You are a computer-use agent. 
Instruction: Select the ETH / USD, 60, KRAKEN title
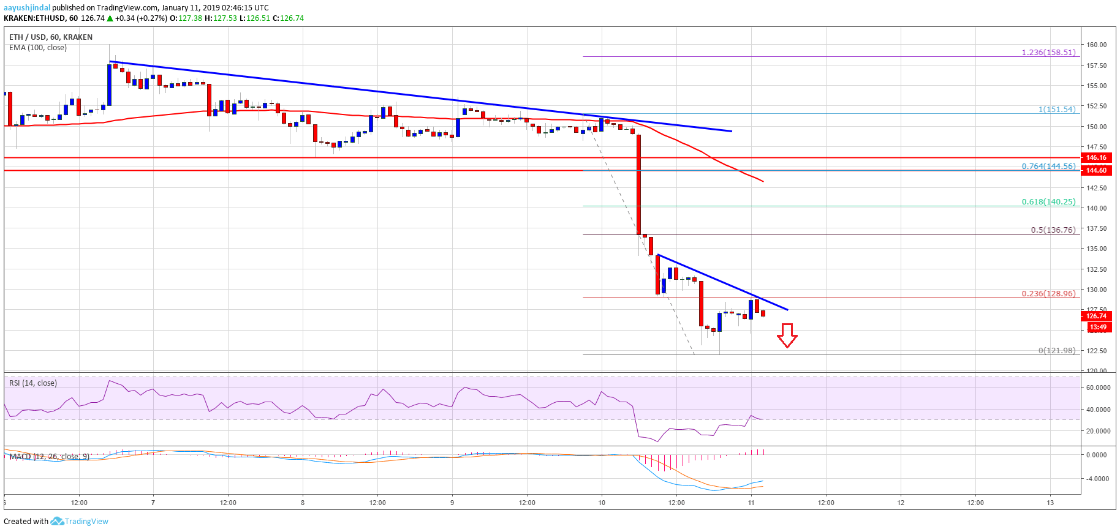click(x=51, y=37)
